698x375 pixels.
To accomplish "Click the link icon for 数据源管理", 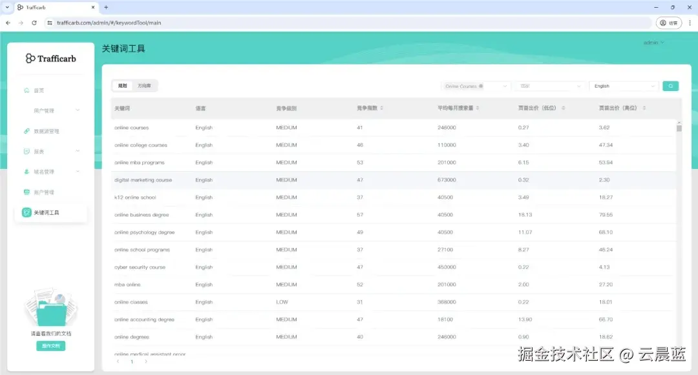I will 26,131.
